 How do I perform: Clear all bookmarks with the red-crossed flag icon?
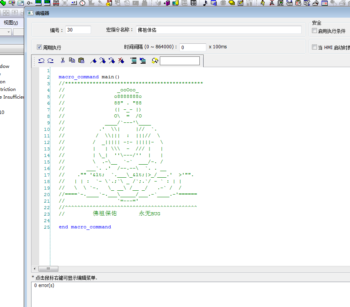[x=121, y=61]
